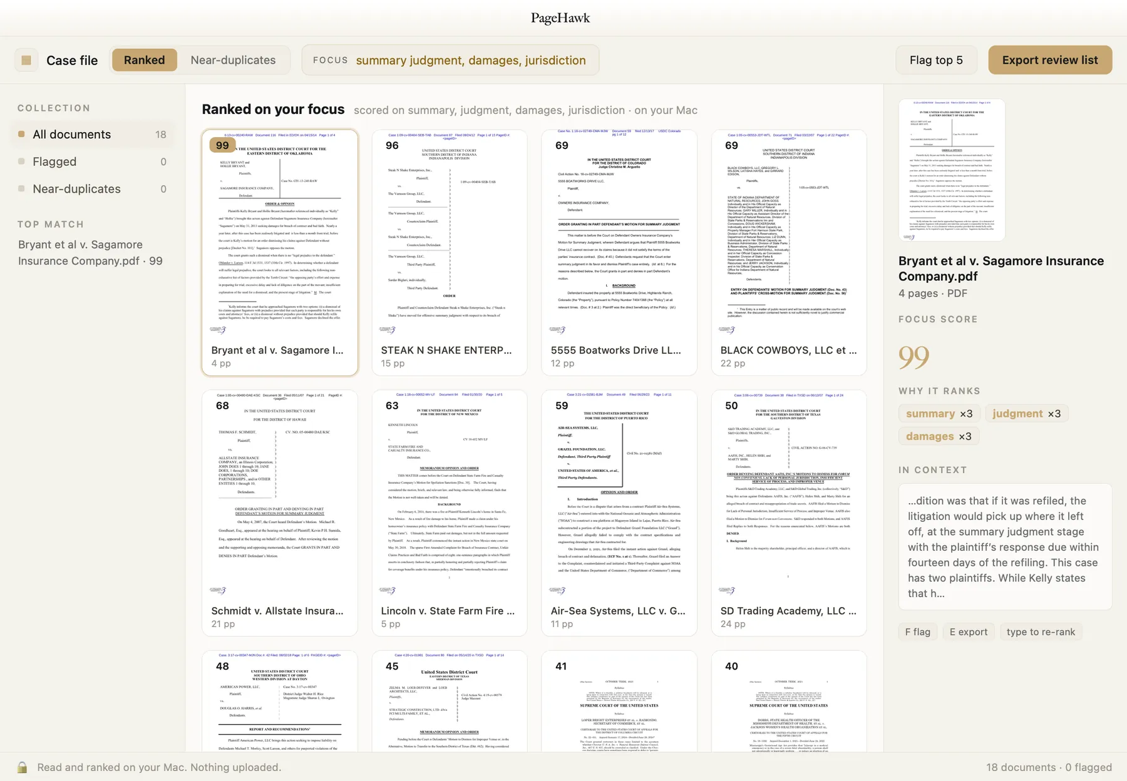The height and width of the screenshot is (781, 1127).
Task: Open Air-Sea Systems, LLC document card
Action: click(x=619, y=513)
